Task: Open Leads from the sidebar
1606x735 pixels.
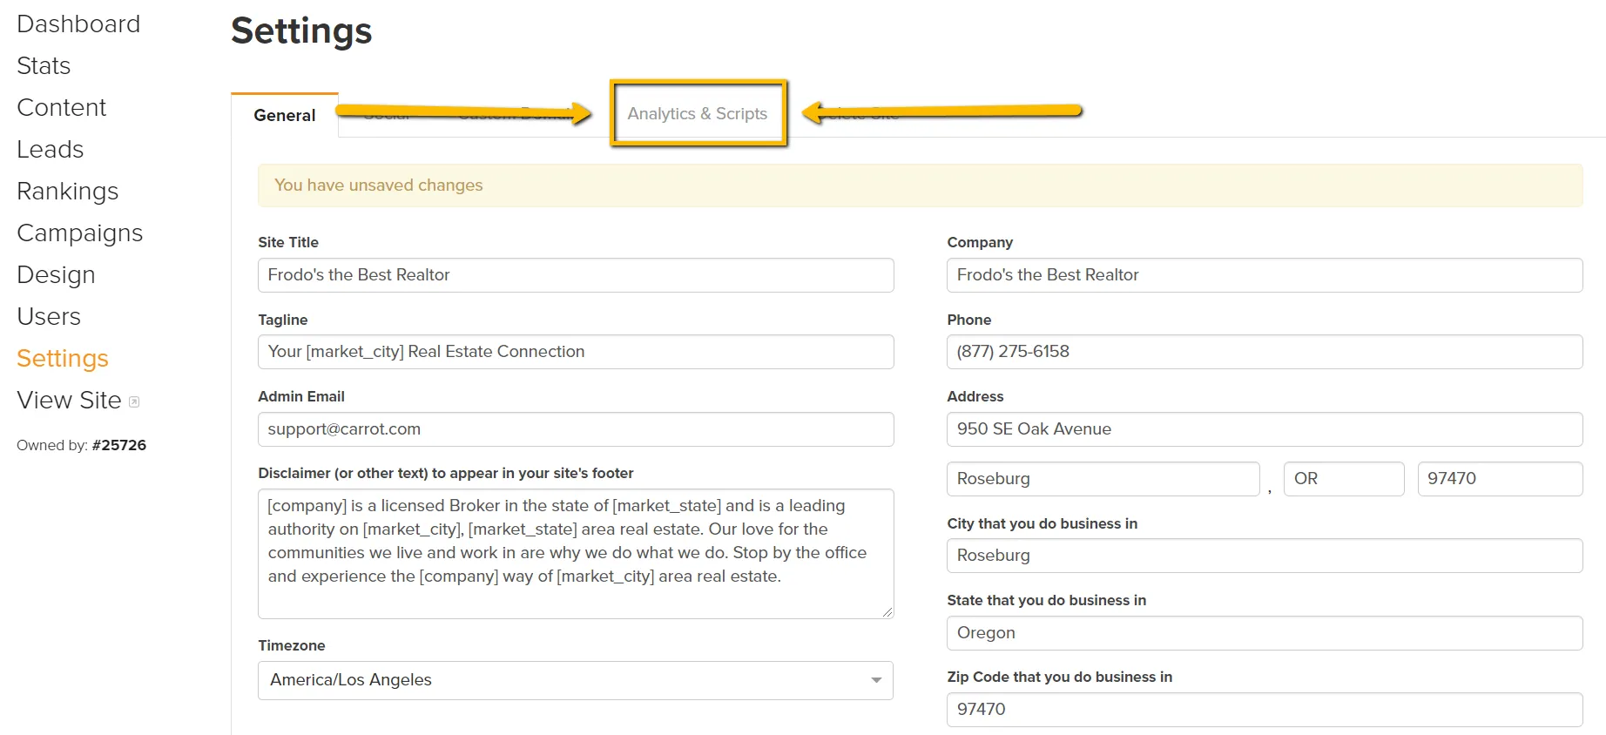Action: (x=50, y=150)
